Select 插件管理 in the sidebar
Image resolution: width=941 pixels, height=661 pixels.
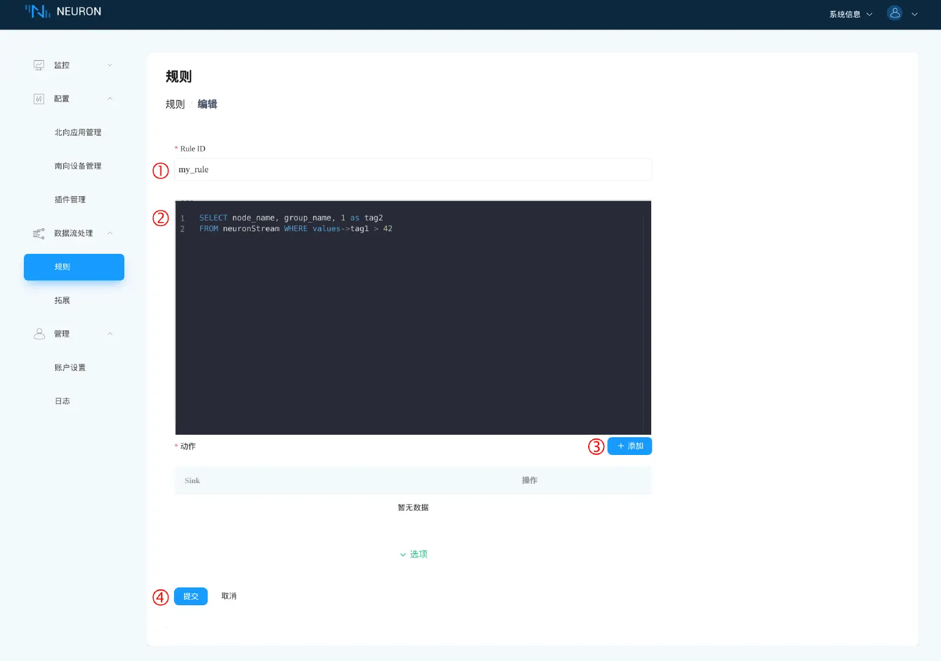pos(70,200)
